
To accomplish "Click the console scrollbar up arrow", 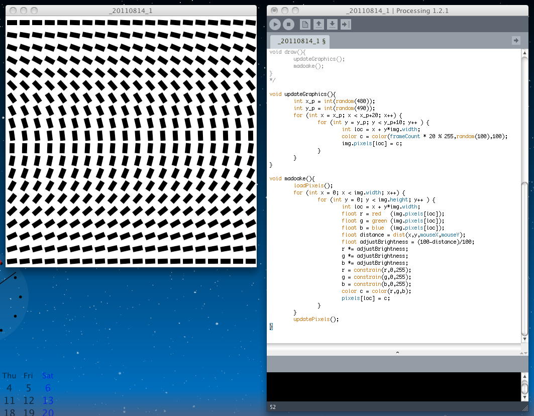I will coord(524,376).
